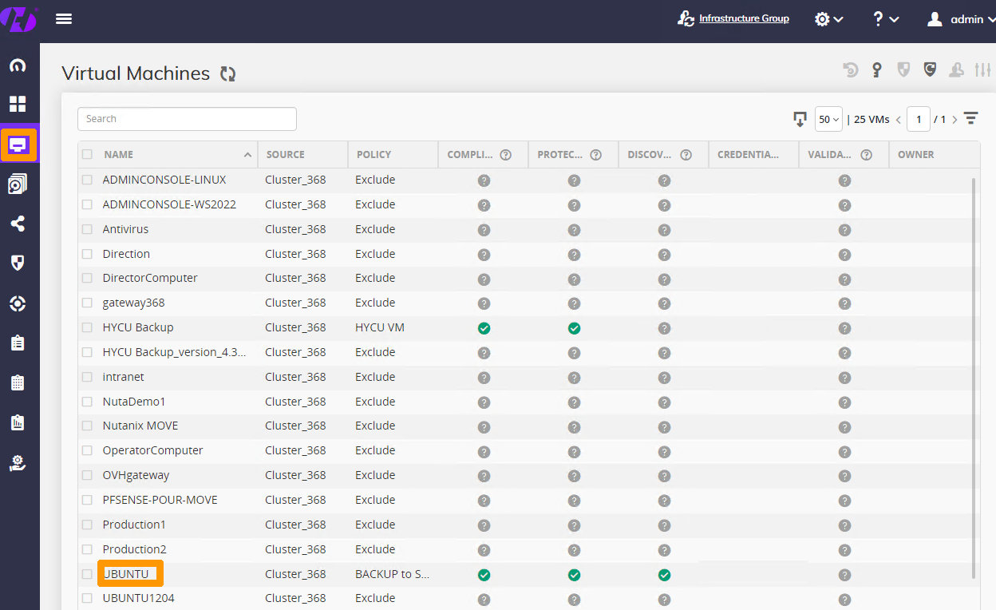
Task: Sort by the POLICY column header
Action: point(373,155)
